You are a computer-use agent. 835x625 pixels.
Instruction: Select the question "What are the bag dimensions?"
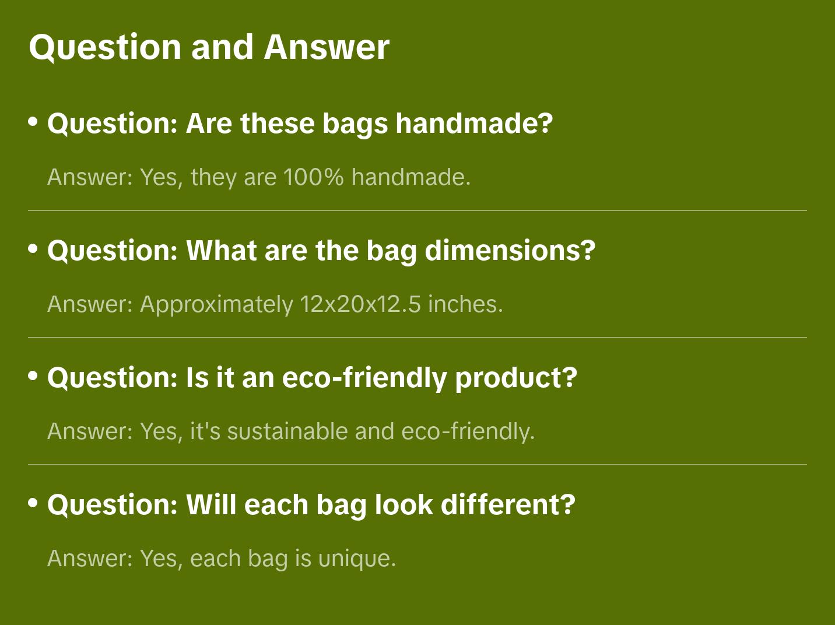point(321,251)
